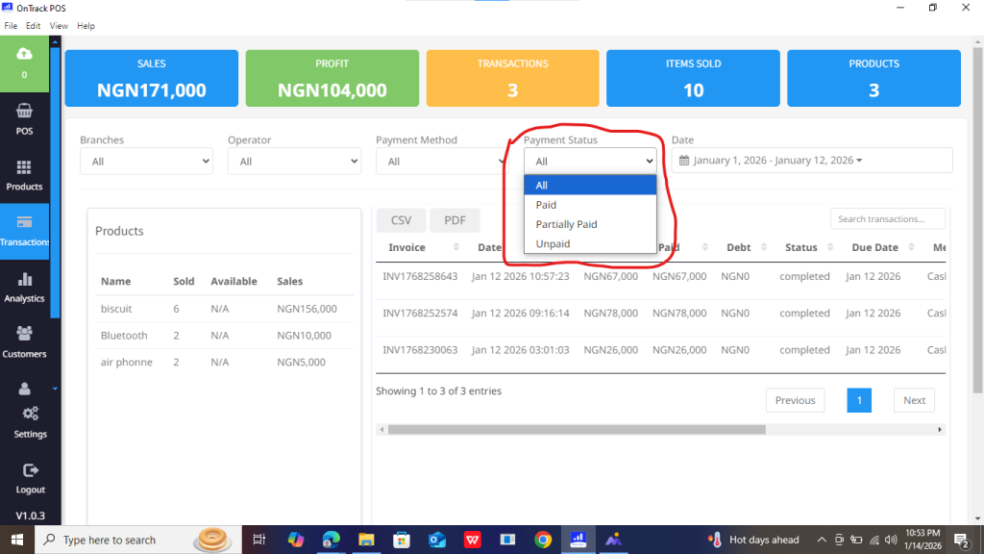Click the horizontal table scrollbar
984x554 pixels.
pos(577,430)
